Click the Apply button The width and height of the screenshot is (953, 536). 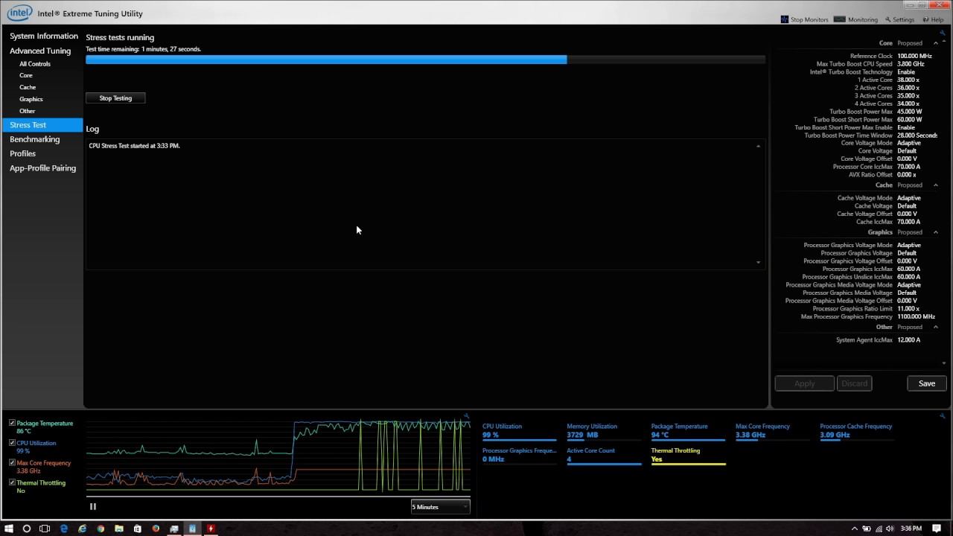805,383
